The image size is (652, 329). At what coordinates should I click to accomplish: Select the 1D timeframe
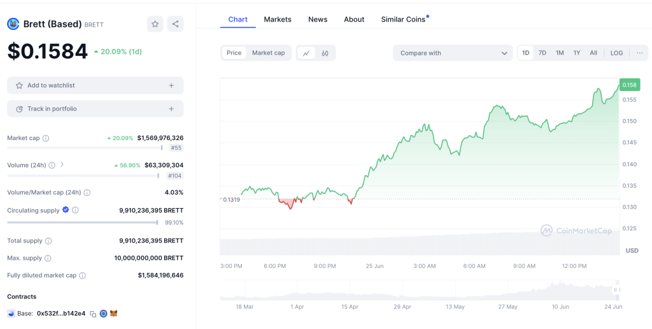pos(525,53)
